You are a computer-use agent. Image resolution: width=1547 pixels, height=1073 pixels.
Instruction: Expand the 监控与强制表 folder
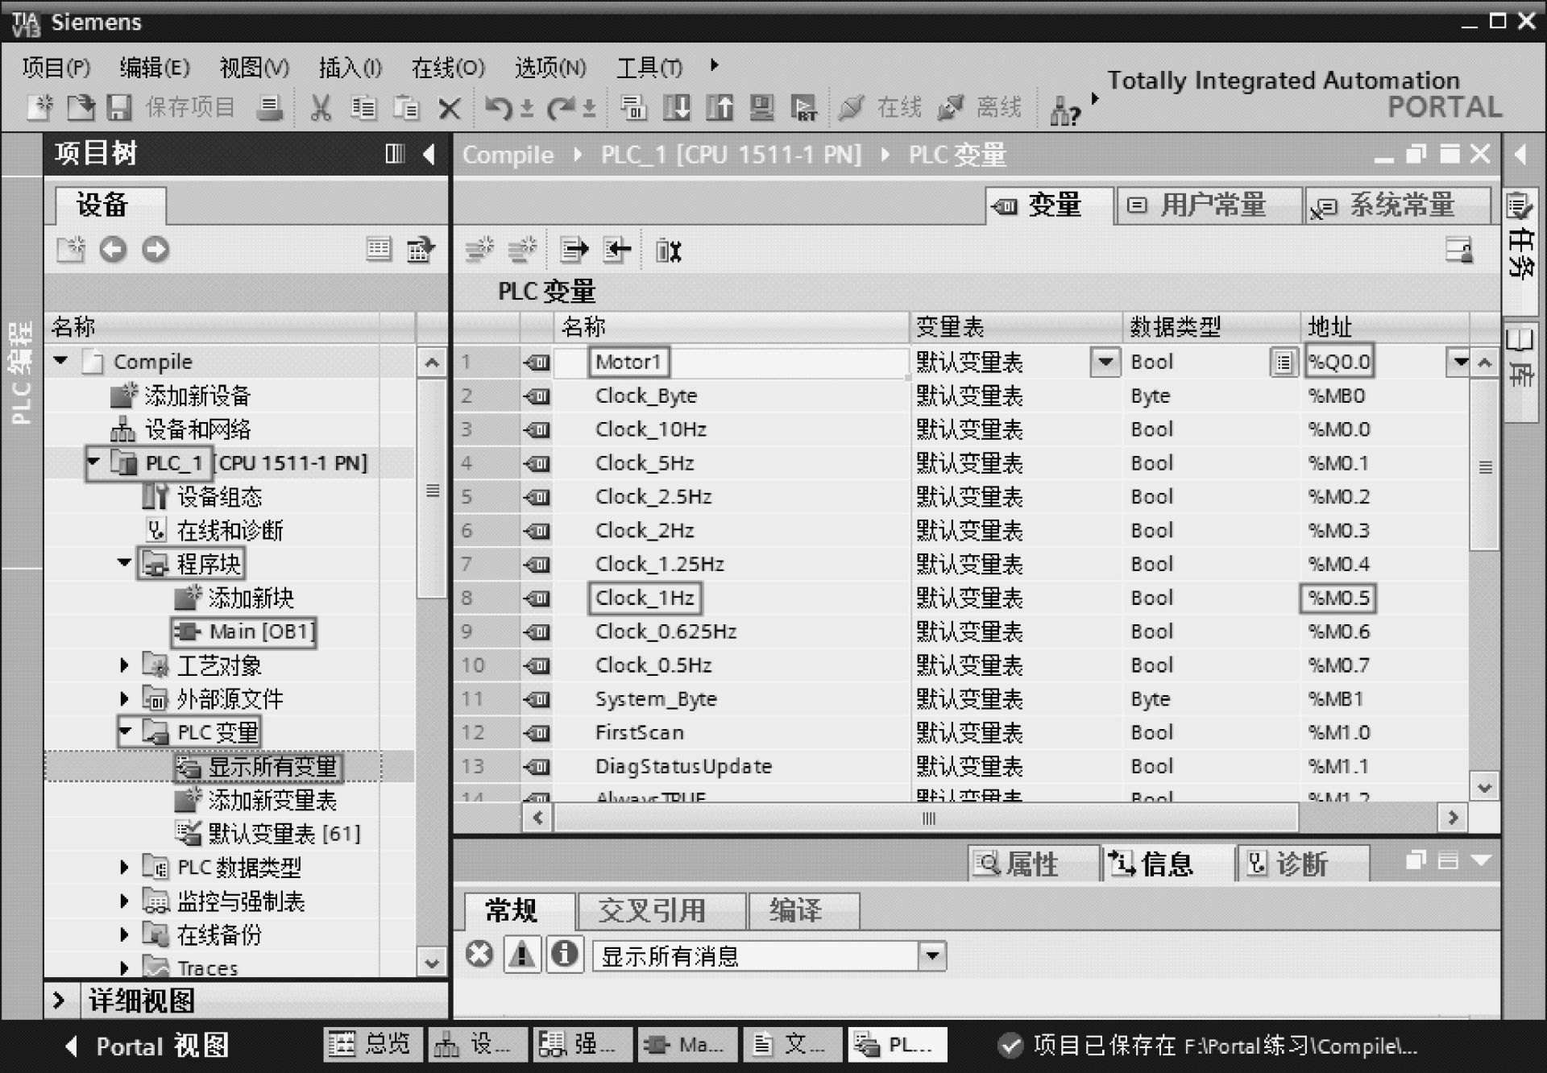pyautogui.click(x=124, y=901)
